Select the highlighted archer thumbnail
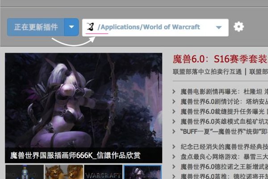Image resolution: width=268 pixels, height=179 pixels. click(x=142, y=172)
